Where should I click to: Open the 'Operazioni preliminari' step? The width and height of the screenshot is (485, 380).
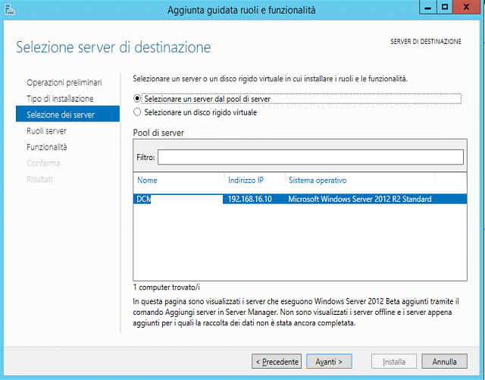(64, 83)
